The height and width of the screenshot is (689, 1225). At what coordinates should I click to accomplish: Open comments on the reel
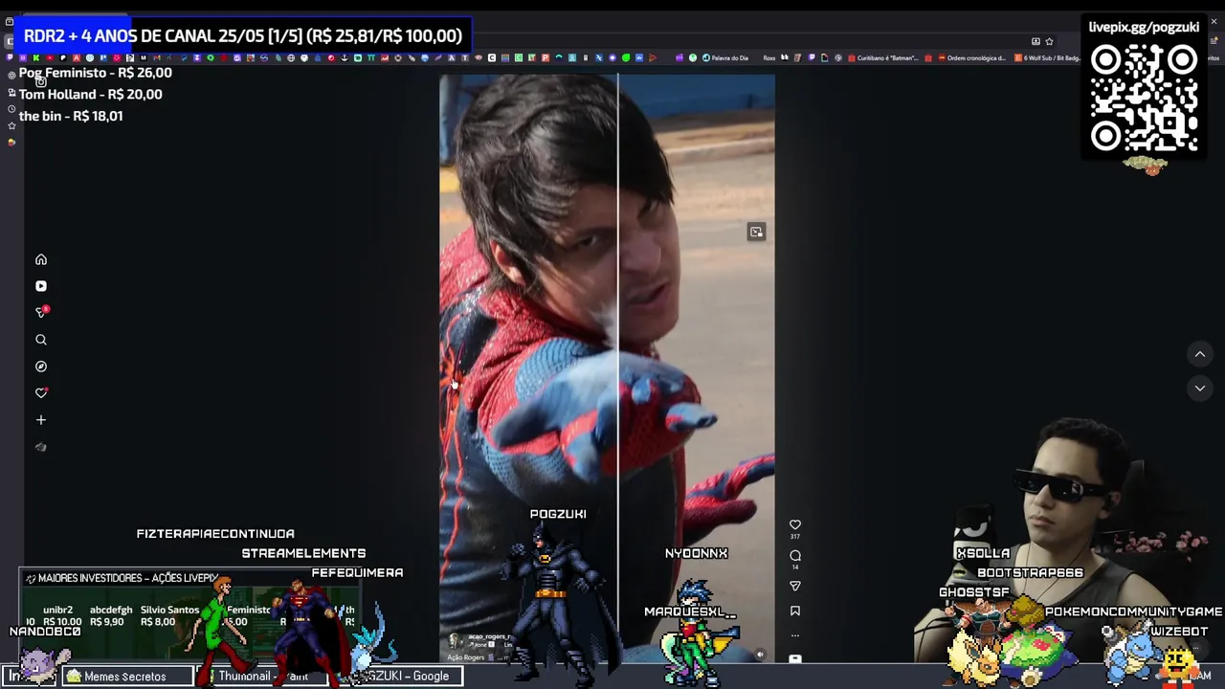coord(795,555)
